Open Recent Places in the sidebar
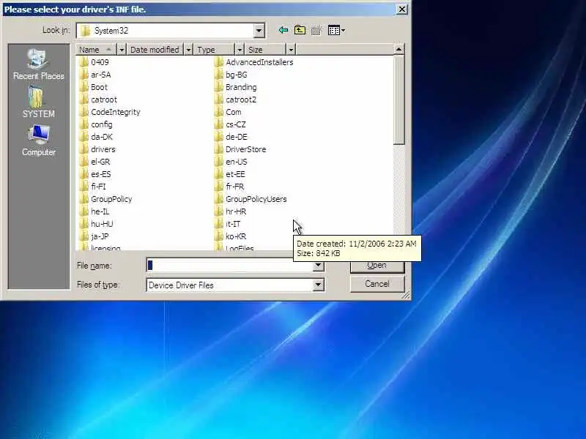The image size is (586, 439). pos(39,65)
